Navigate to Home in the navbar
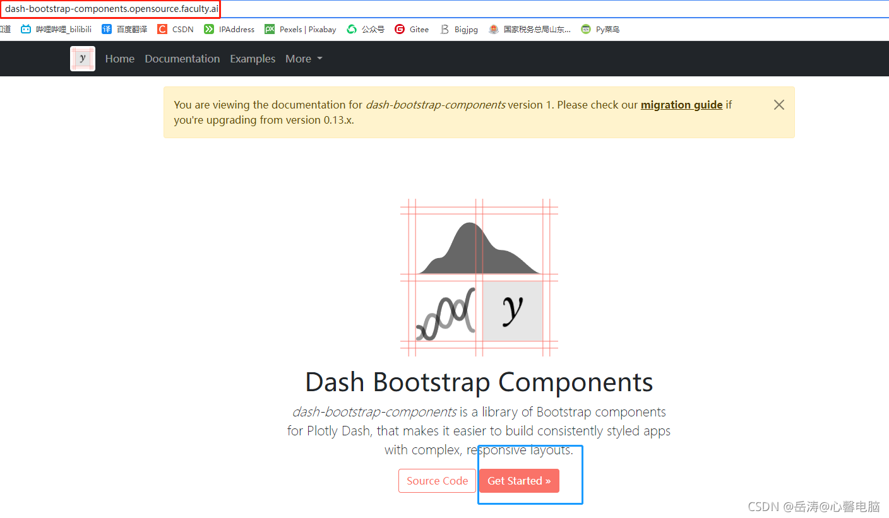Image resolution: width=889 pixels, height=518 pixels. click(119, 58)
